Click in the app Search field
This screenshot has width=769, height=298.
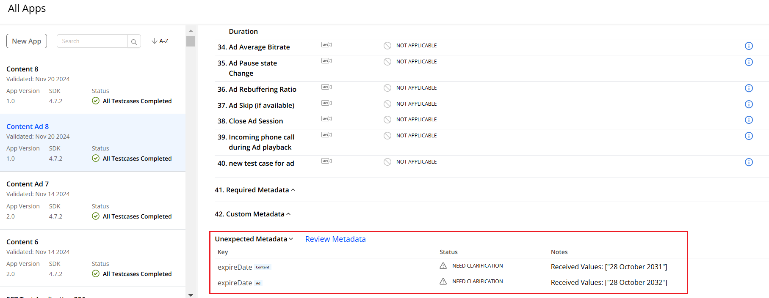point(92,41)
